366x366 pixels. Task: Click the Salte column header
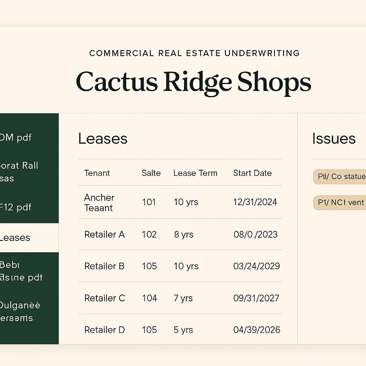[x=151, y=173]
